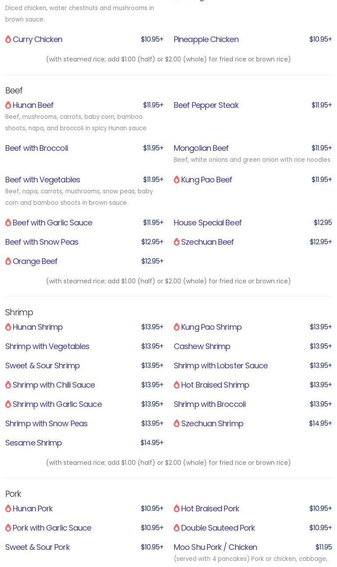Select Sweet & Sour Pork
337x567 pixels.
[x=37, y=547]
